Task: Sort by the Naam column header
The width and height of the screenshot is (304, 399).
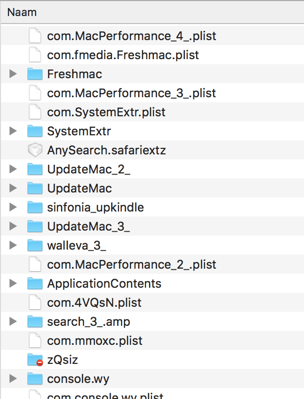Action: (152, 12)
